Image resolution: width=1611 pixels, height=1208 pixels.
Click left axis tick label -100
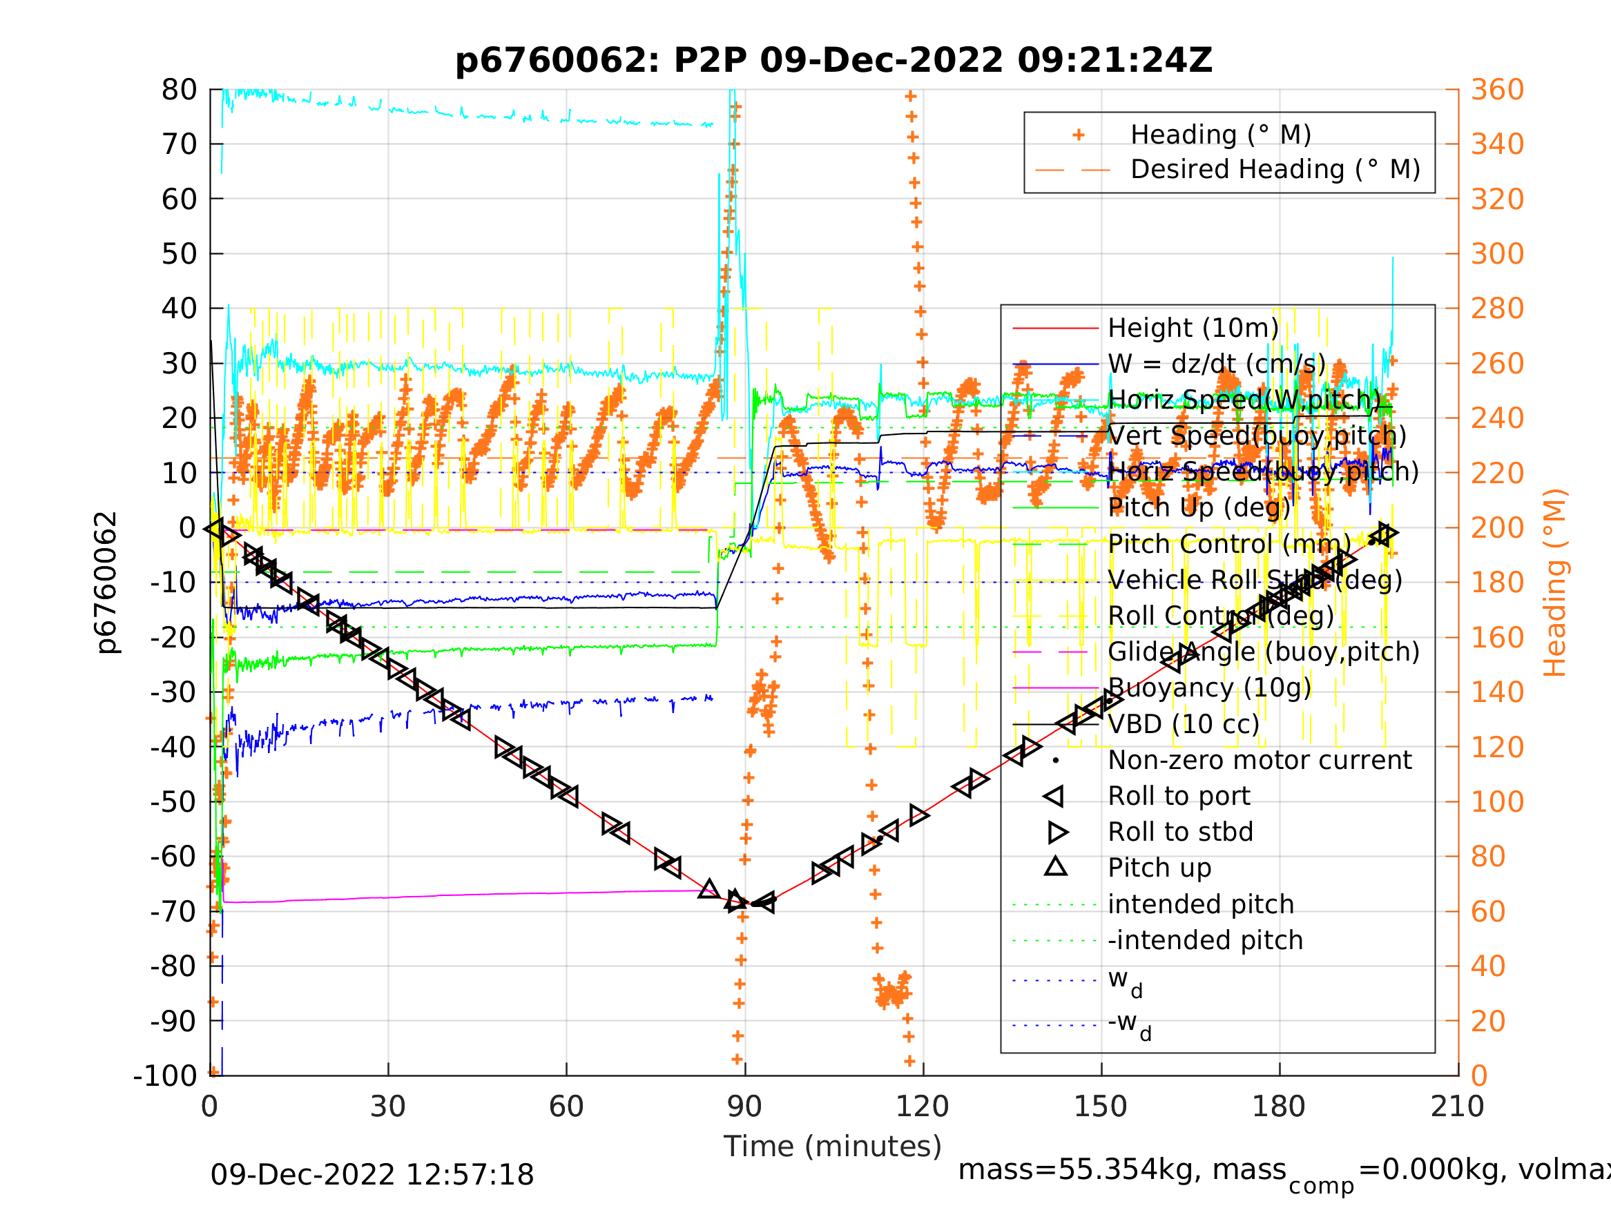pyautogui.click(x=165, y=1075)
